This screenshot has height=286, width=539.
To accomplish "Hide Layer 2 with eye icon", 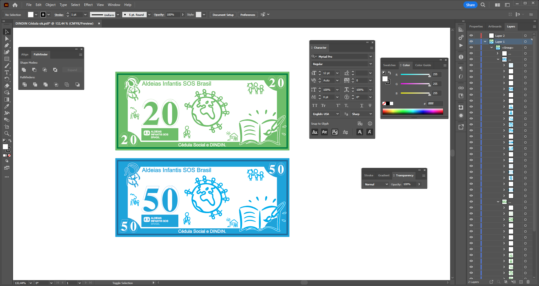I will [471, 36].
